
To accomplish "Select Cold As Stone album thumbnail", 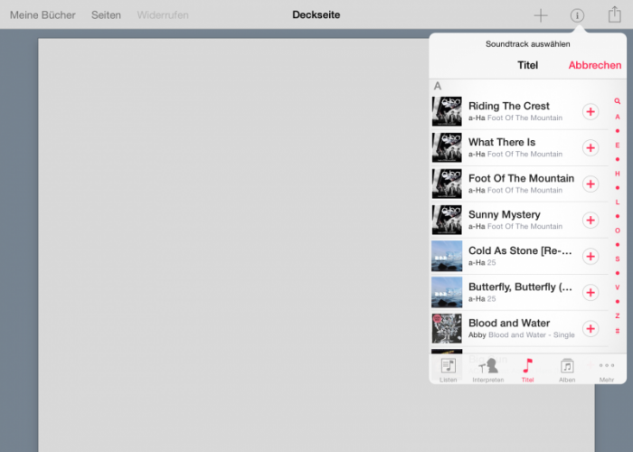I will pyautogui.click(x=447, y=256).
